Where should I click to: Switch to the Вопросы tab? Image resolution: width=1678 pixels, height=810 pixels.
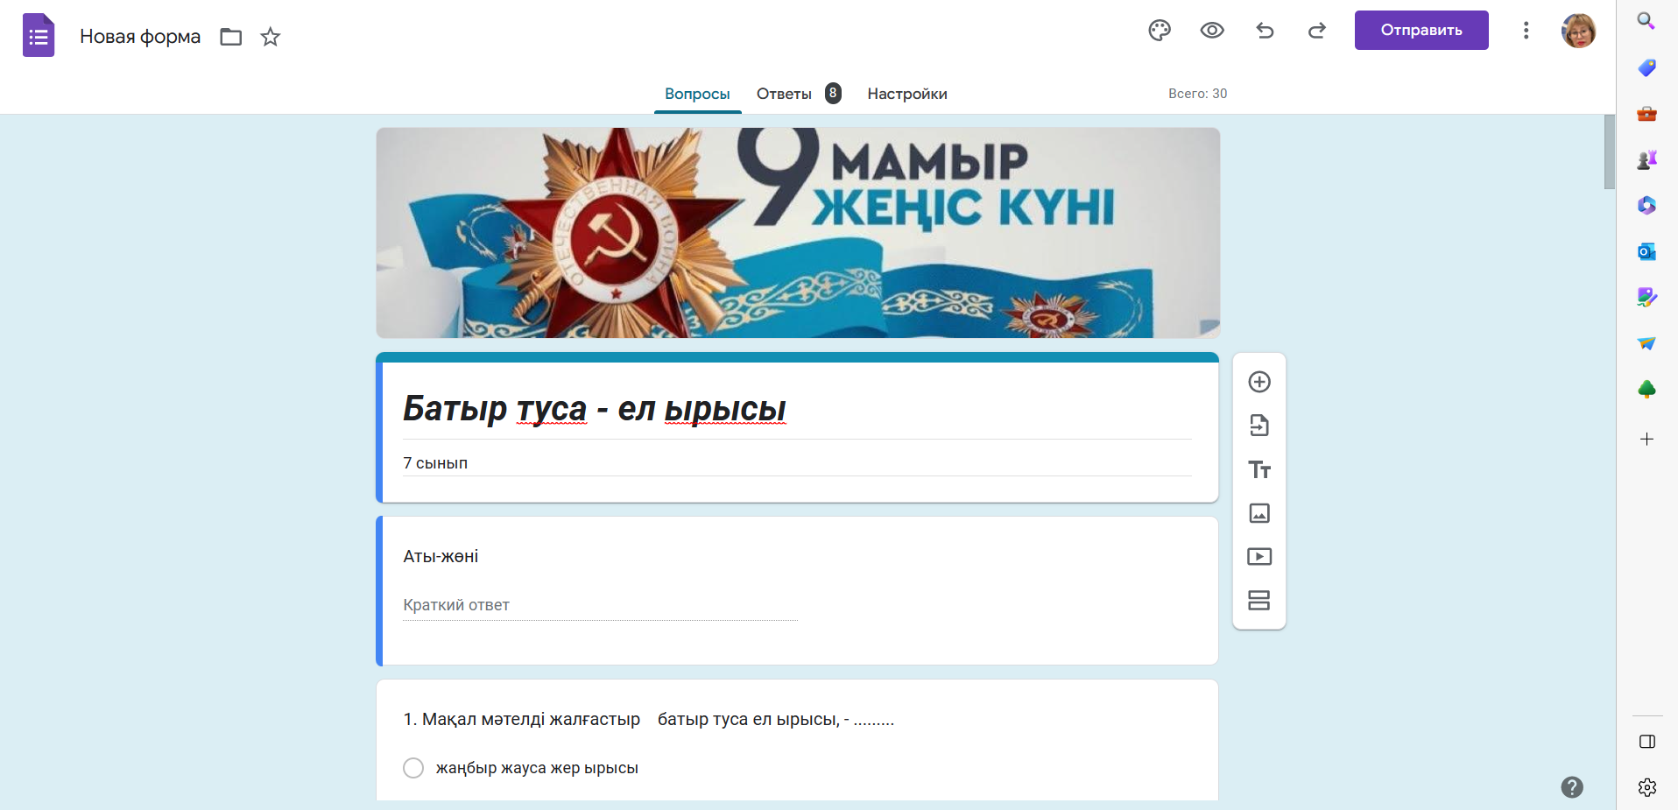tap(697, 94)
